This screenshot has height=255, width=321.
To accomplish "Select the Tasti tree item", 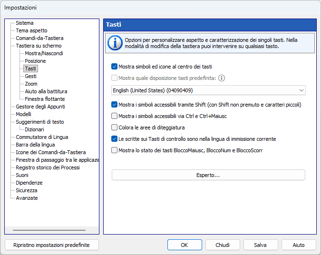I will [x=30, y=69].
